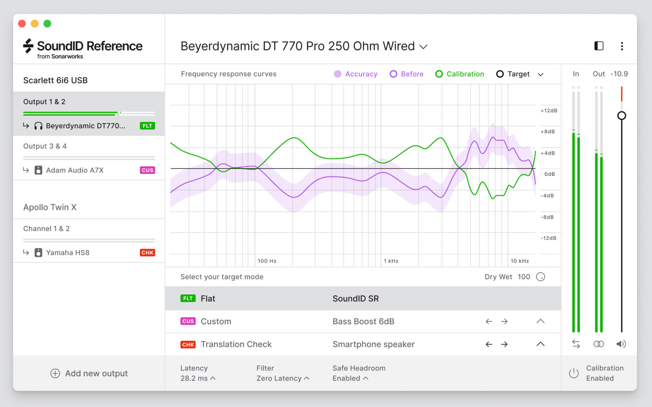652x407 pixels.
Task: Mute output with the speaker icon
Action: (x=621, y=344)
